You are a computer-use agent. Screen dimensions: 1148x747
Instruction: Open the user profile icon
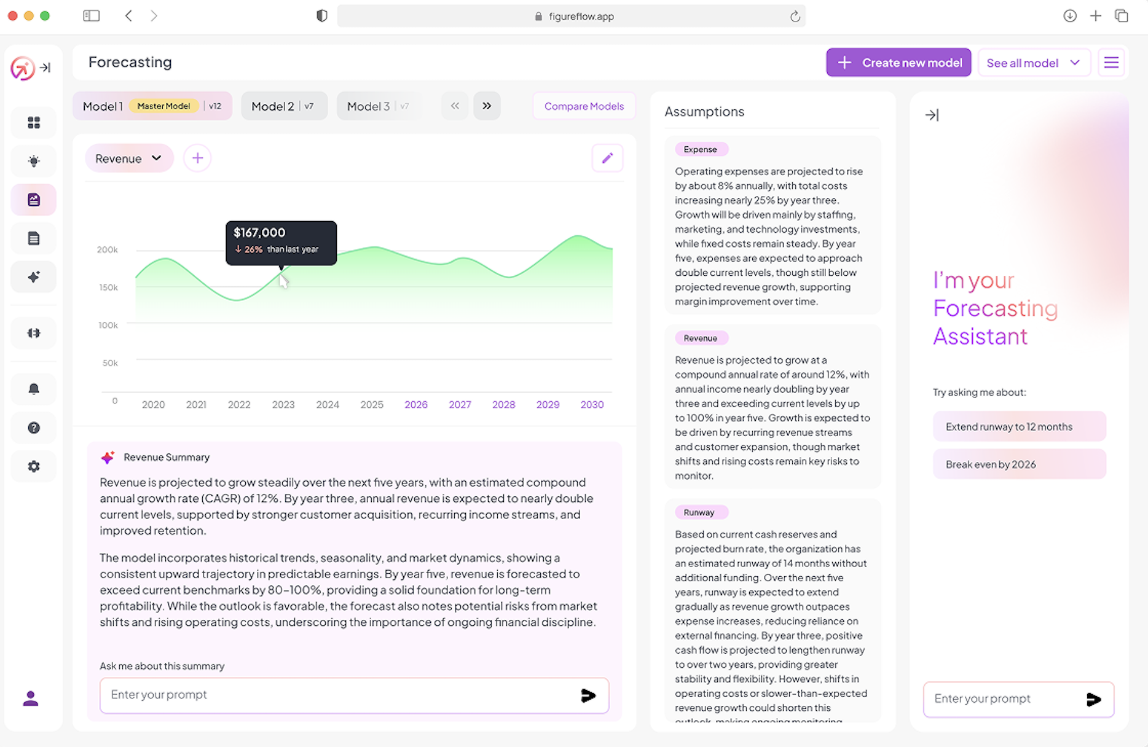31,698
